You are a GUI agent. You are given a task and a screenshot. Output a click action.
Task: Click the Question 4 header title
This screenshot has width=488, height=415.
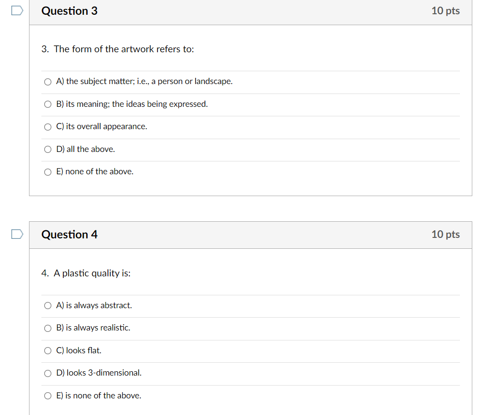69,234
